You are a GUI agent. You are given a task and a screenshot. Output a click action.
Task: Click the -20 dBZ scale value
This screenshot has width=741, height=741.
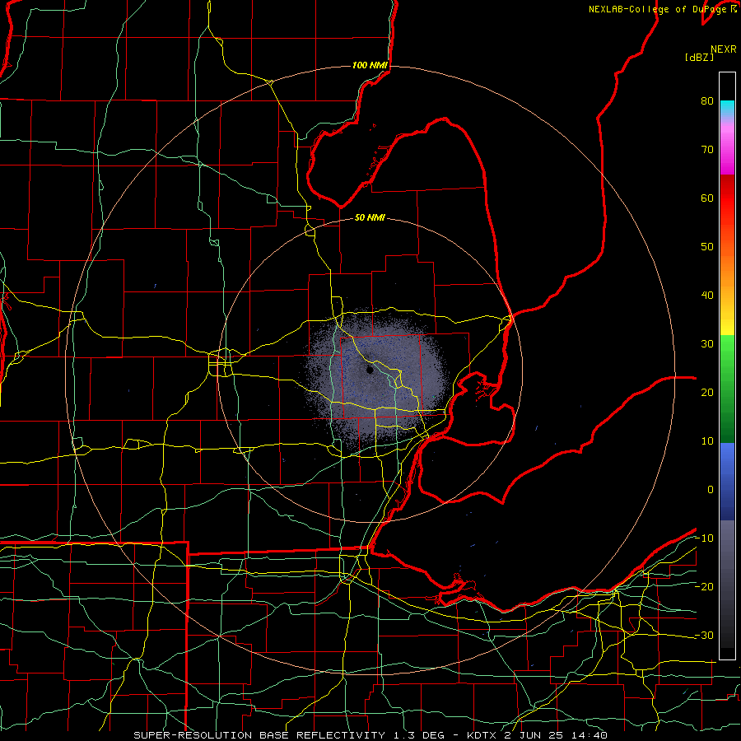[705, 587]
